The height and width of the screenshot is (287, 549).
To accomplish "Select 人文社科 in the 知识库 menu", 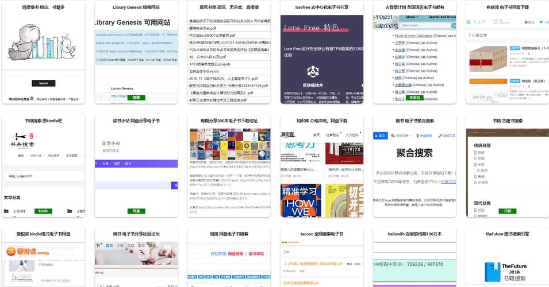I will click(x=352, y=135).
